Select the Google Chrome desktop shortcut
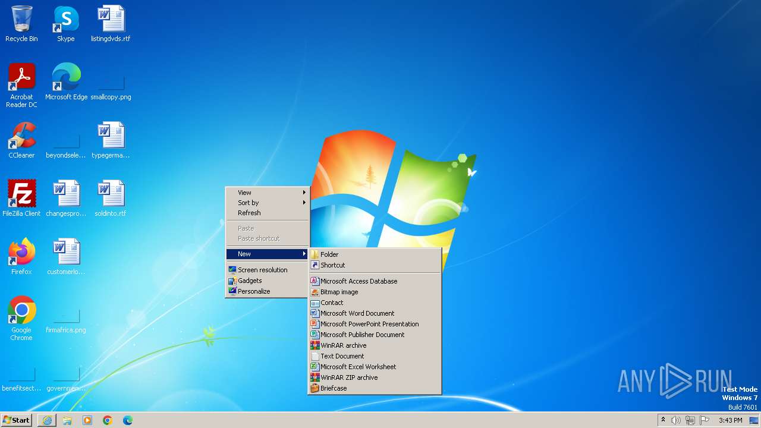Viewport: 761px width, 428px height. coord(21,319)
